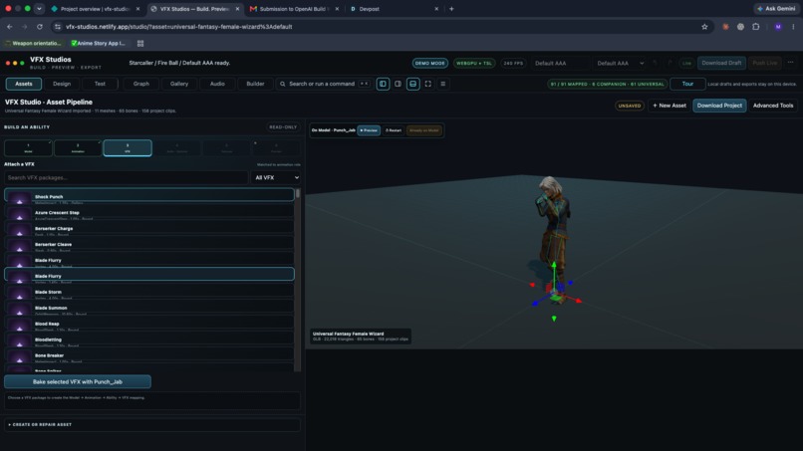Click the VFX list vertical scrollbar

tap(298, 280)
